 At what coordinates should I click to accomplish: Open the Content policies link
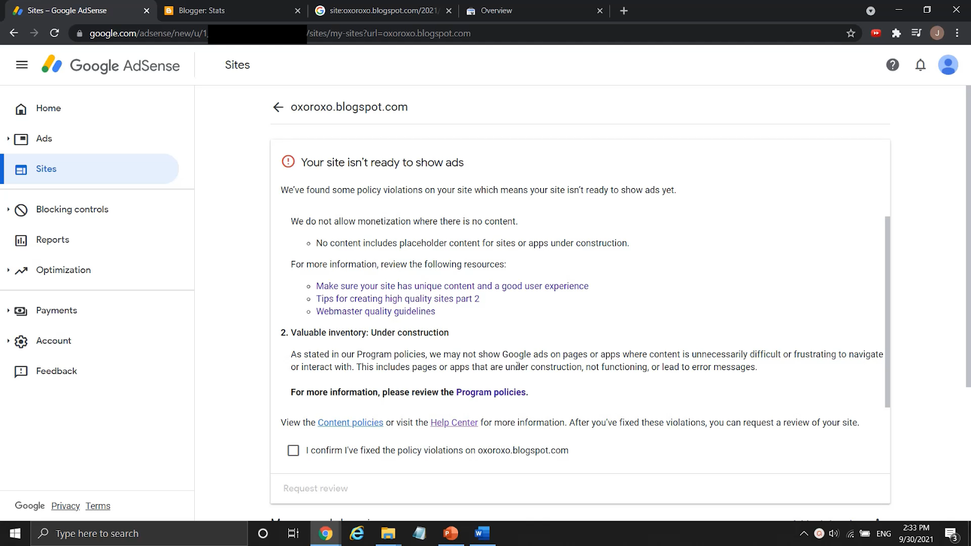click(350, 423)
